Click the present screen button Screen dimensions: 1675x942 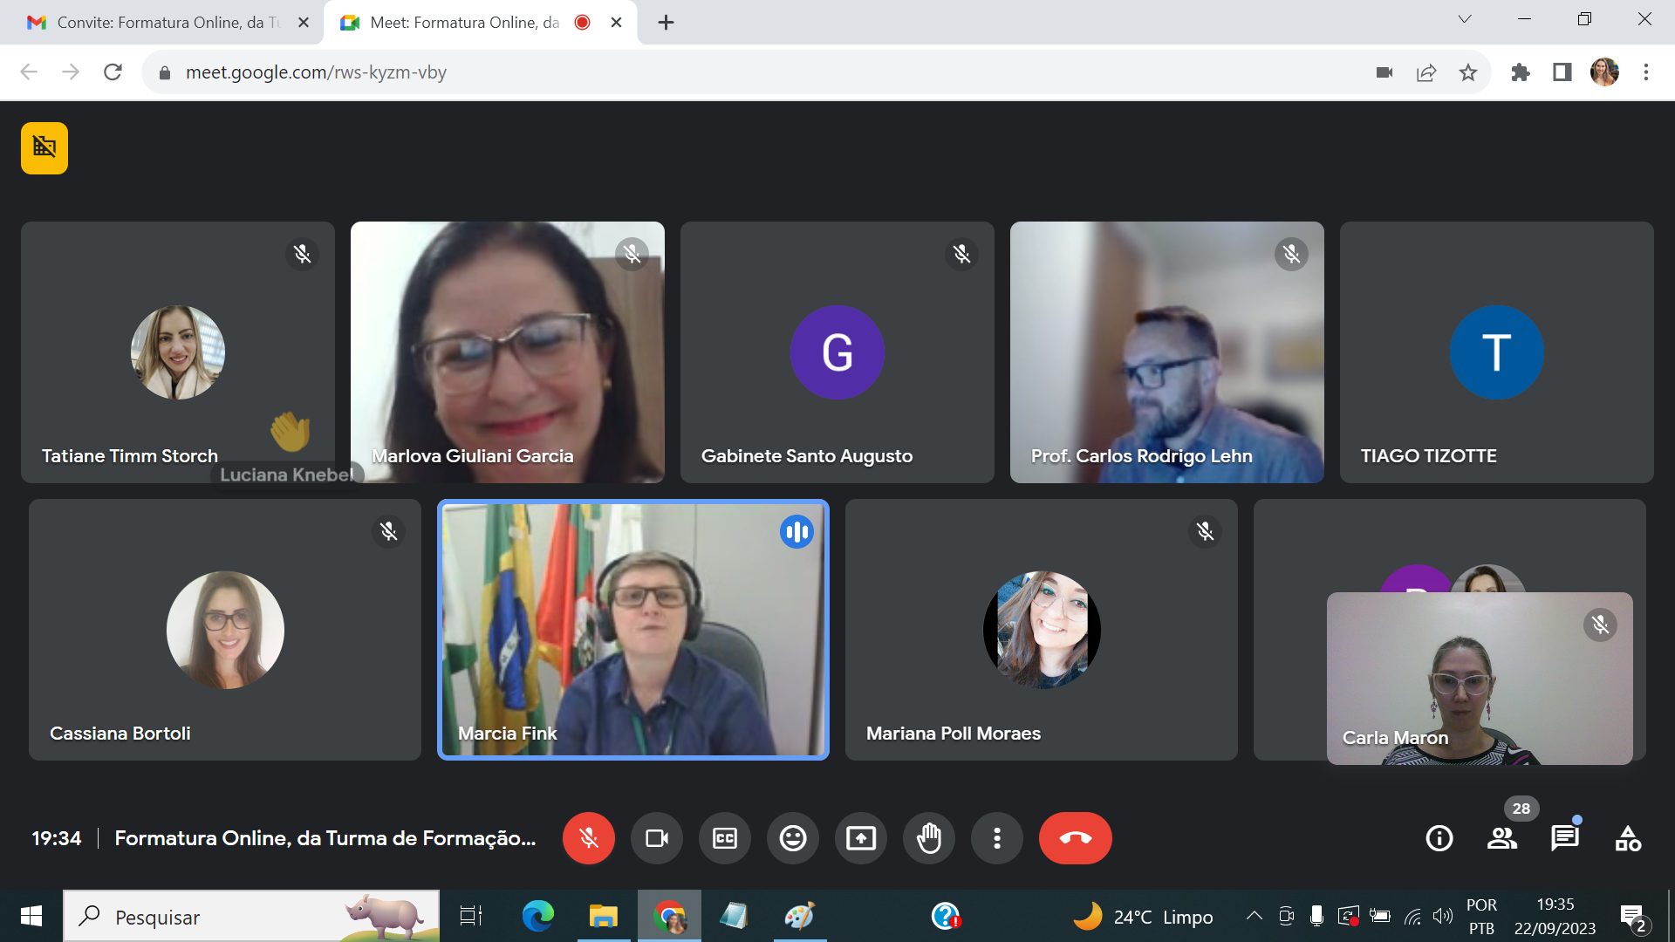861,838
